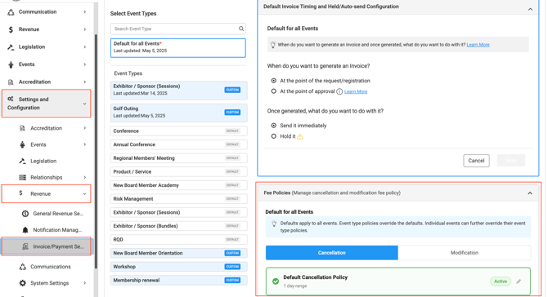Switch to the Cancellation tab

[x=332, y=253]
